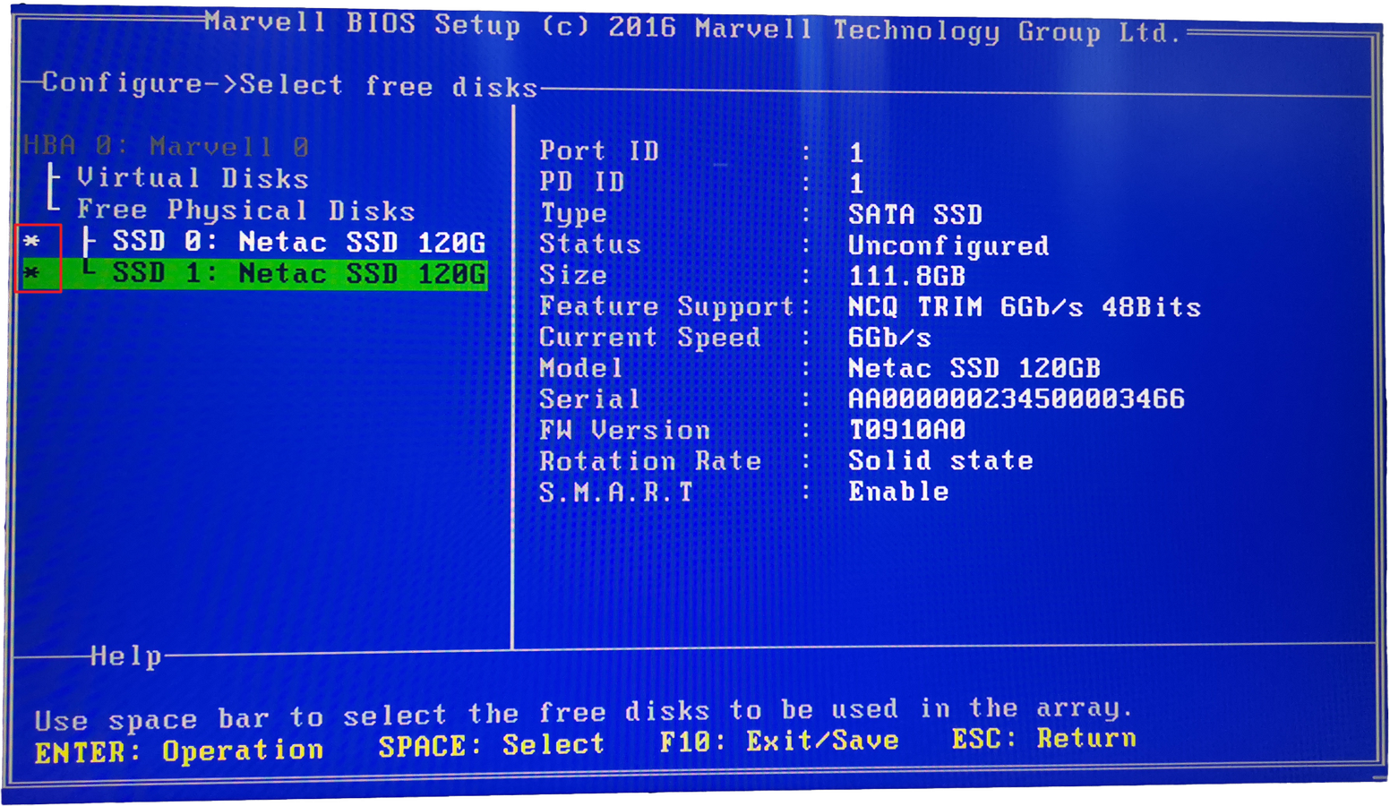Click the Configure->Select free disks breadcrumb
The image size is (1390, 806).
(x=289, y=84)
